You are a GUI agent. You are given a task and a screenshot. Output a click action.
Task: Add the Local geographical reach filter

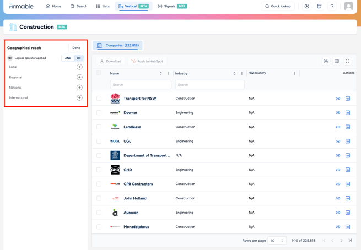tap(79, 67)
